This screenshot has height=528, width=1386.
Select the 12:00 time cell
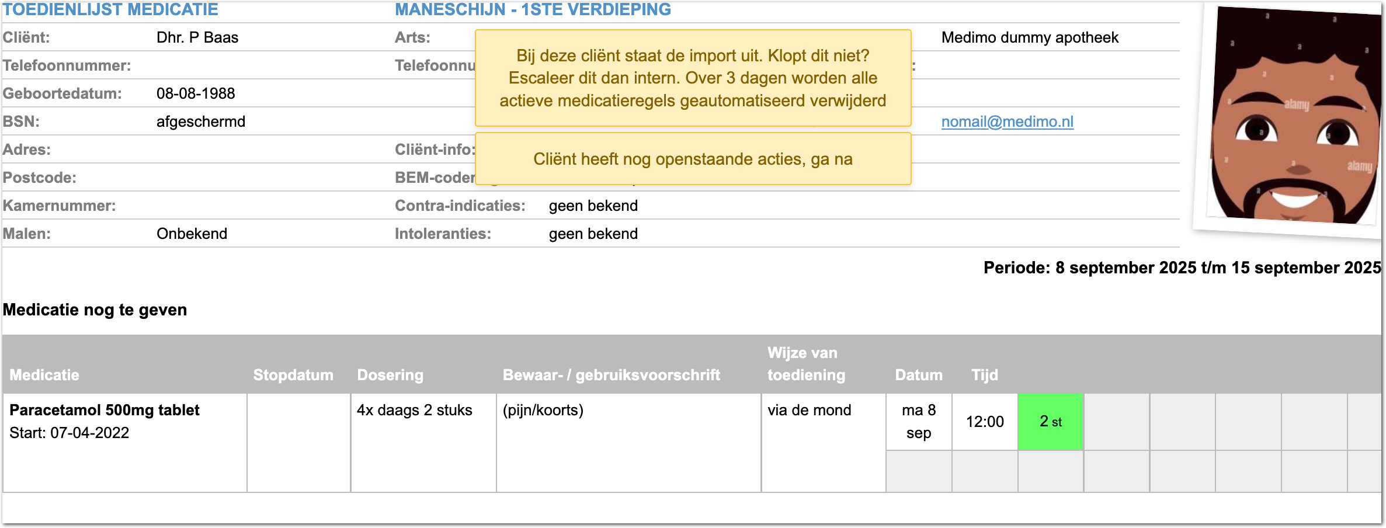click(985, 422)
